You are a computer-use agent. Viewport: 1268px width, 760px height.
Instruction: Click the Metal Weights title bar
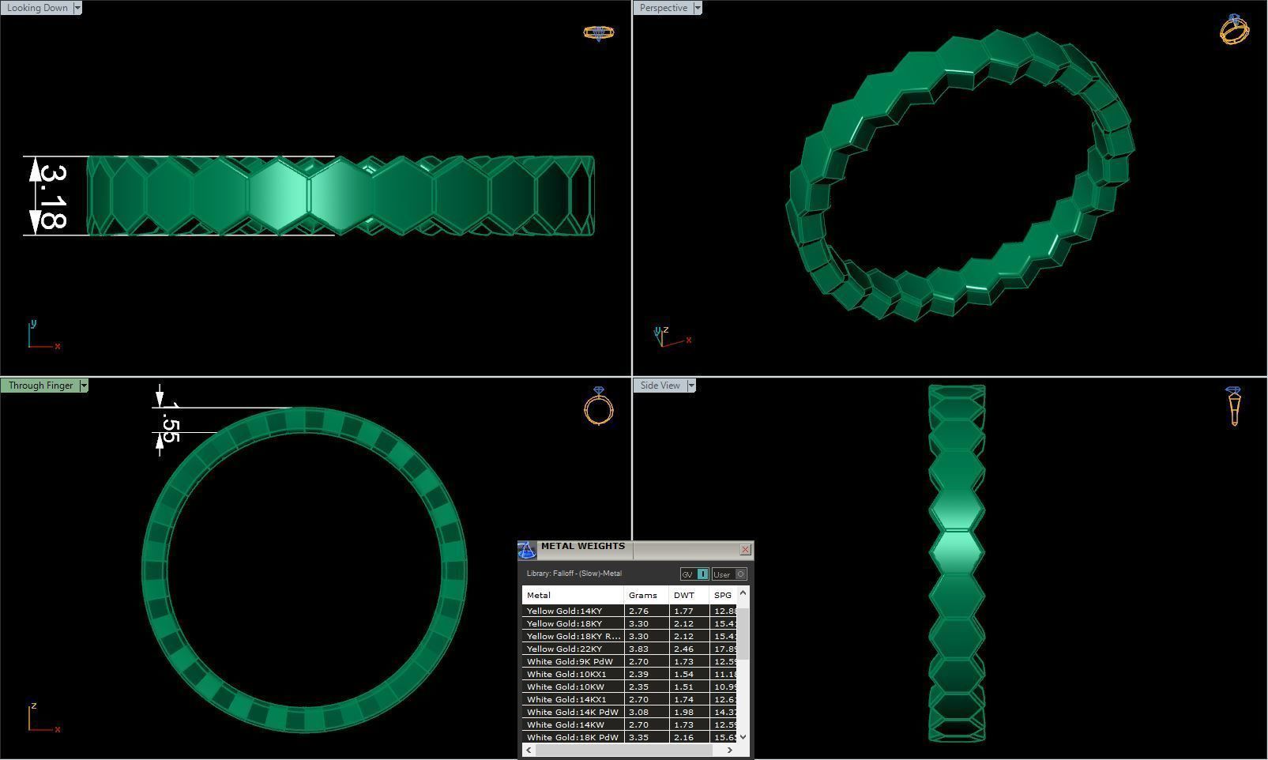[636, 549]
